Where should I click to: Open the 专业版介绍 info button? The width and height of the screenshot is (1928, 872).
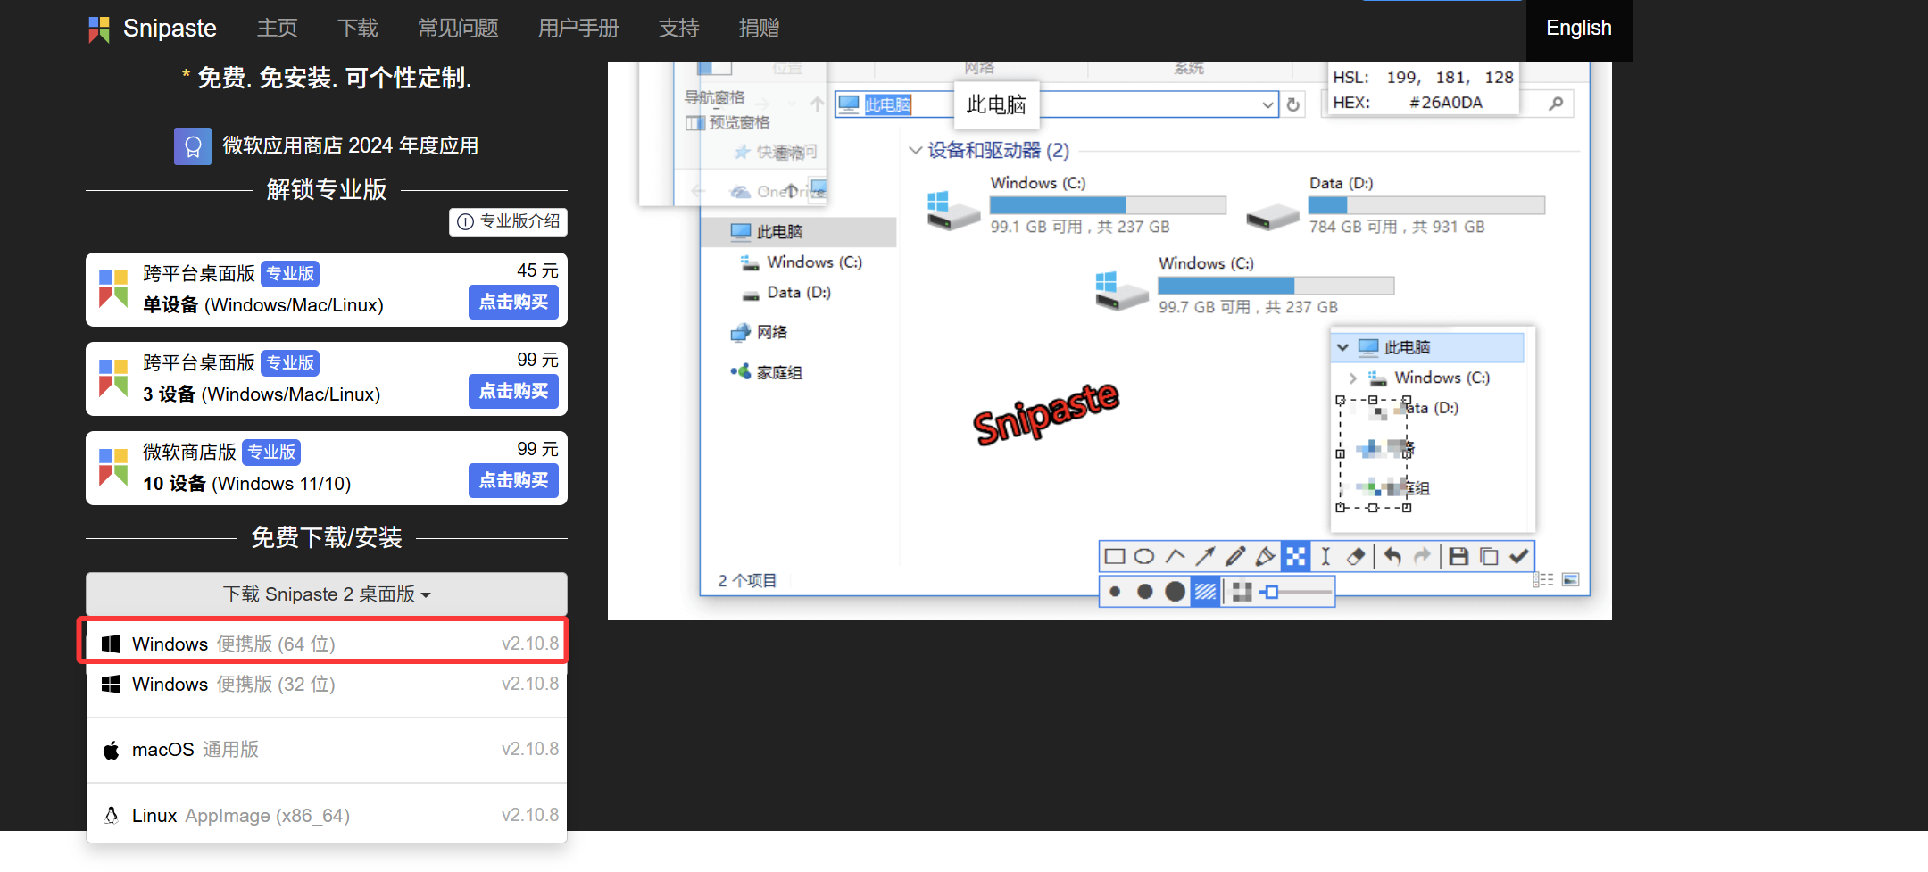point(508,221)
